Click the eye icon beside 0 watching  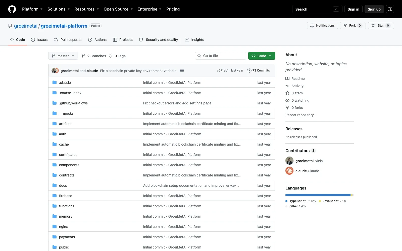(287, 100)
